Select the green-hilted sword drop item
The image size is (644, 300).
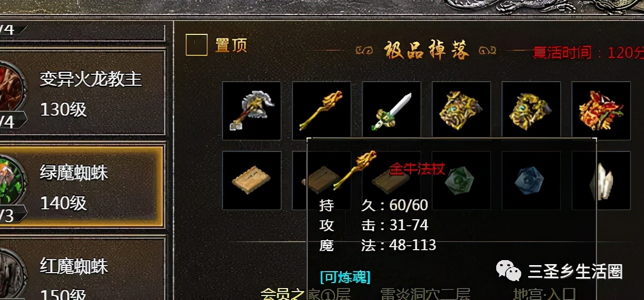pos(391,111)
